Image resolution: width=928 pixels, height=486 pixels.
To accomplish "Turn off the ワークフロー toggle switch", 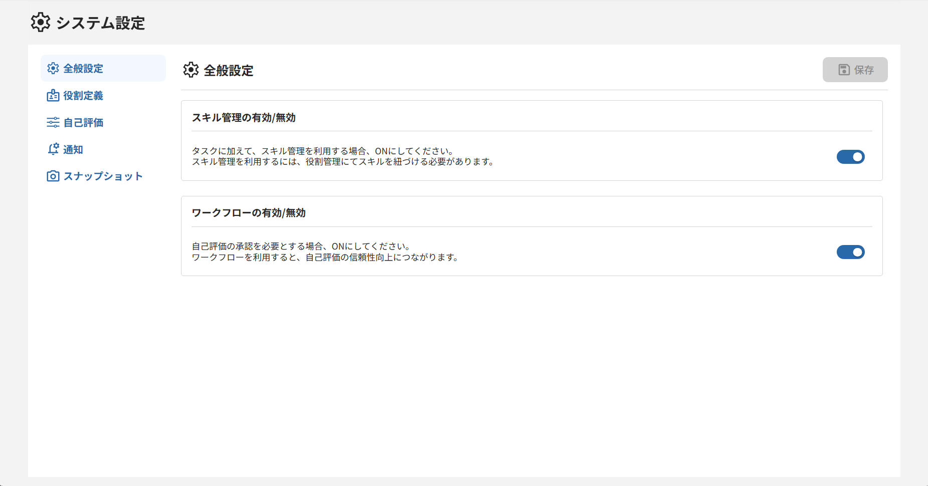I will tap(851, 252).
